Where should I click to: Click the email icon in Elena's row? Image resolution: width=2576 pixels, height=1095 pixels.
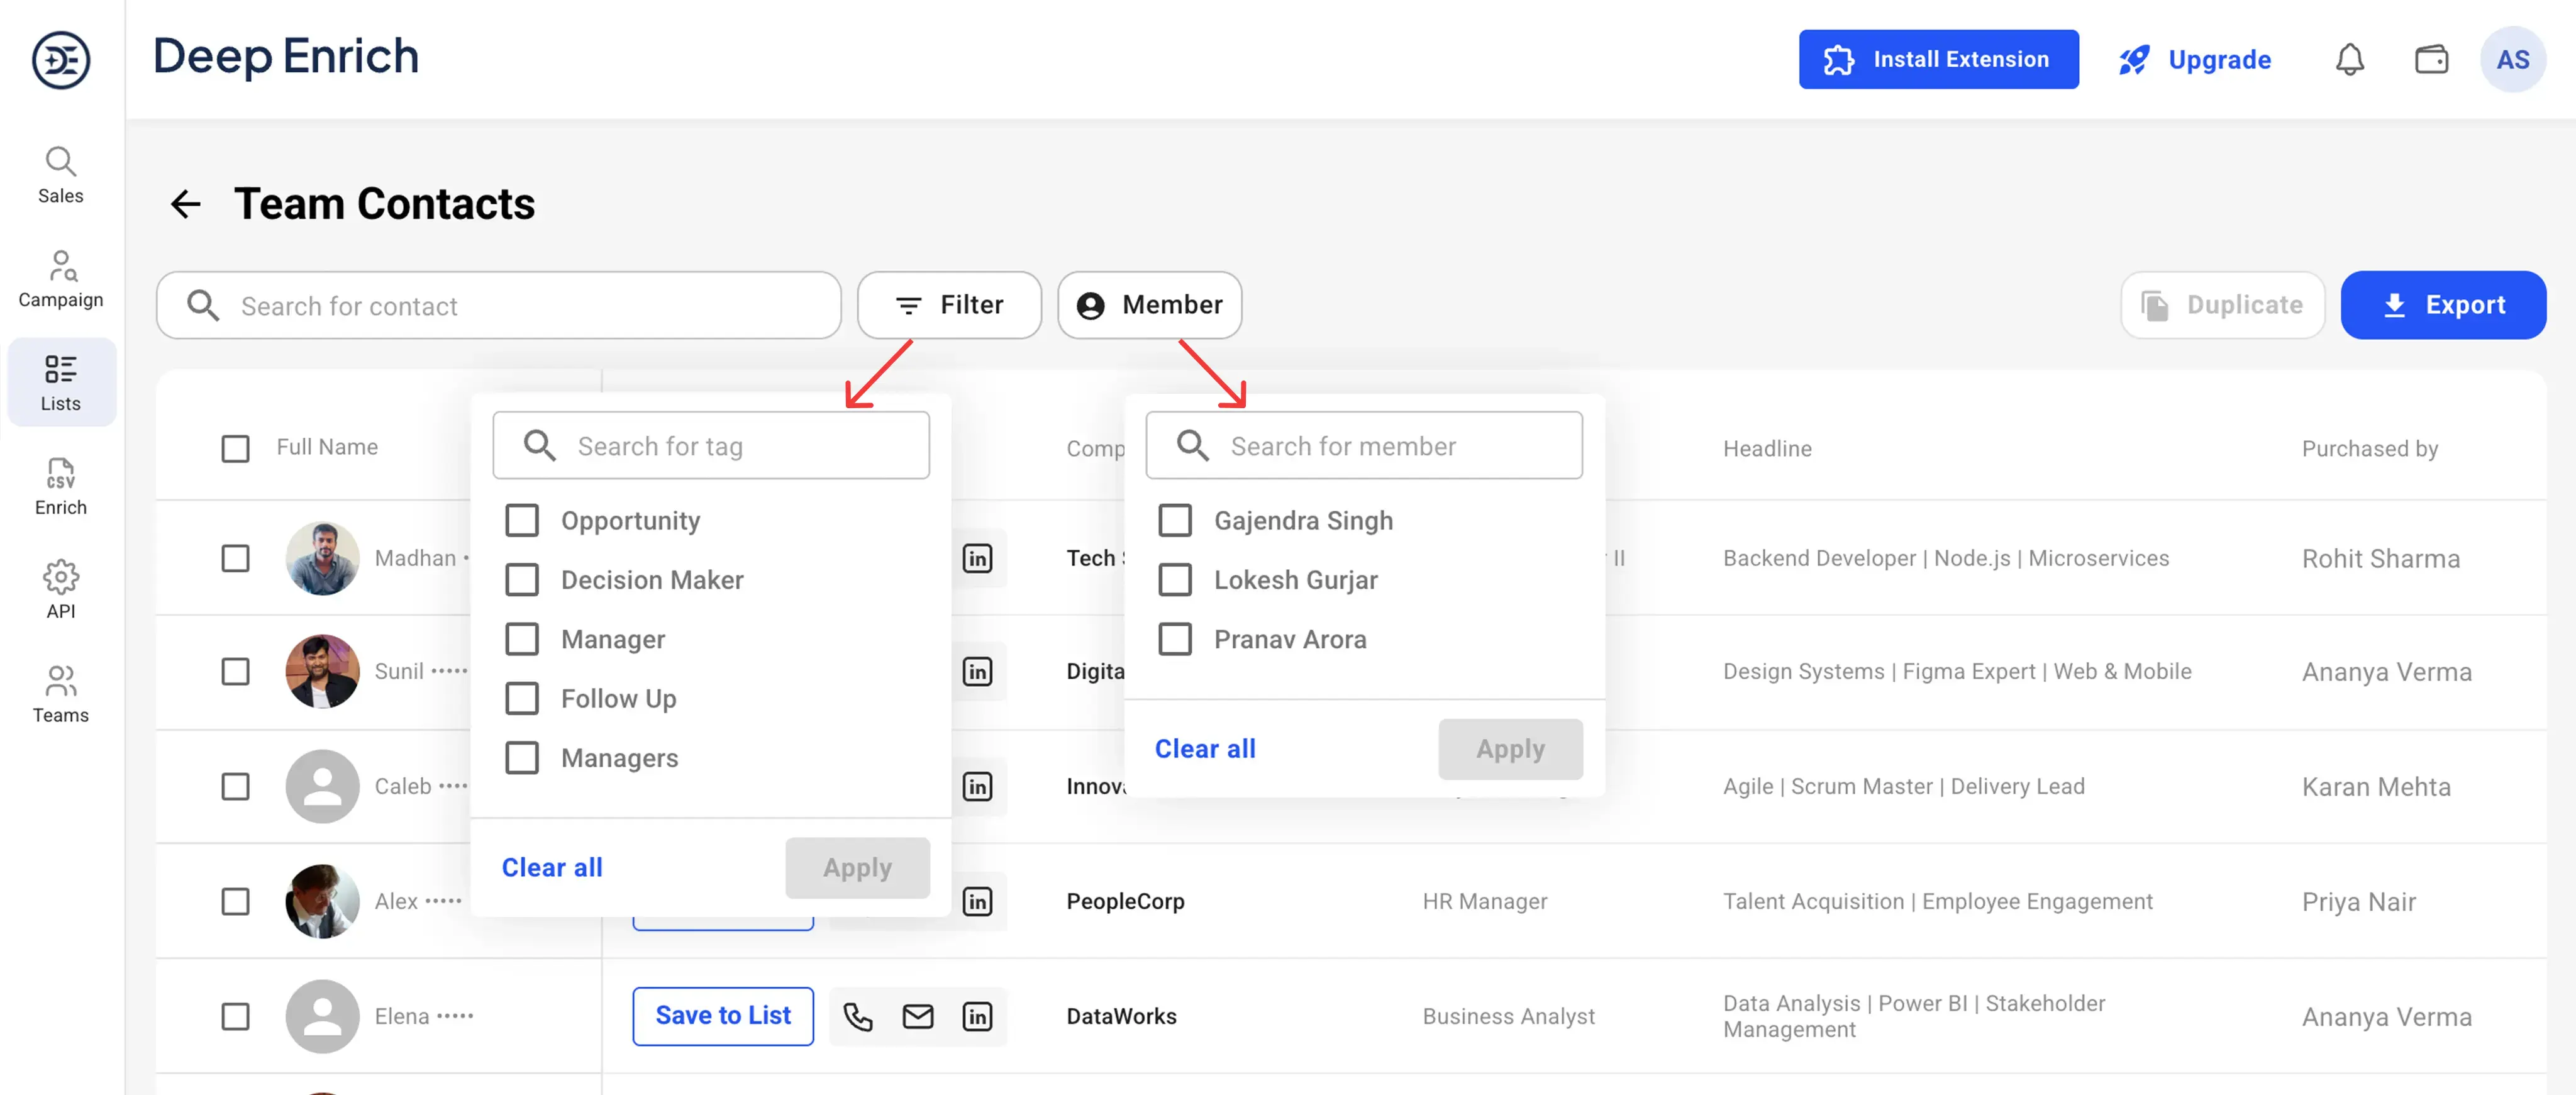917,1016
